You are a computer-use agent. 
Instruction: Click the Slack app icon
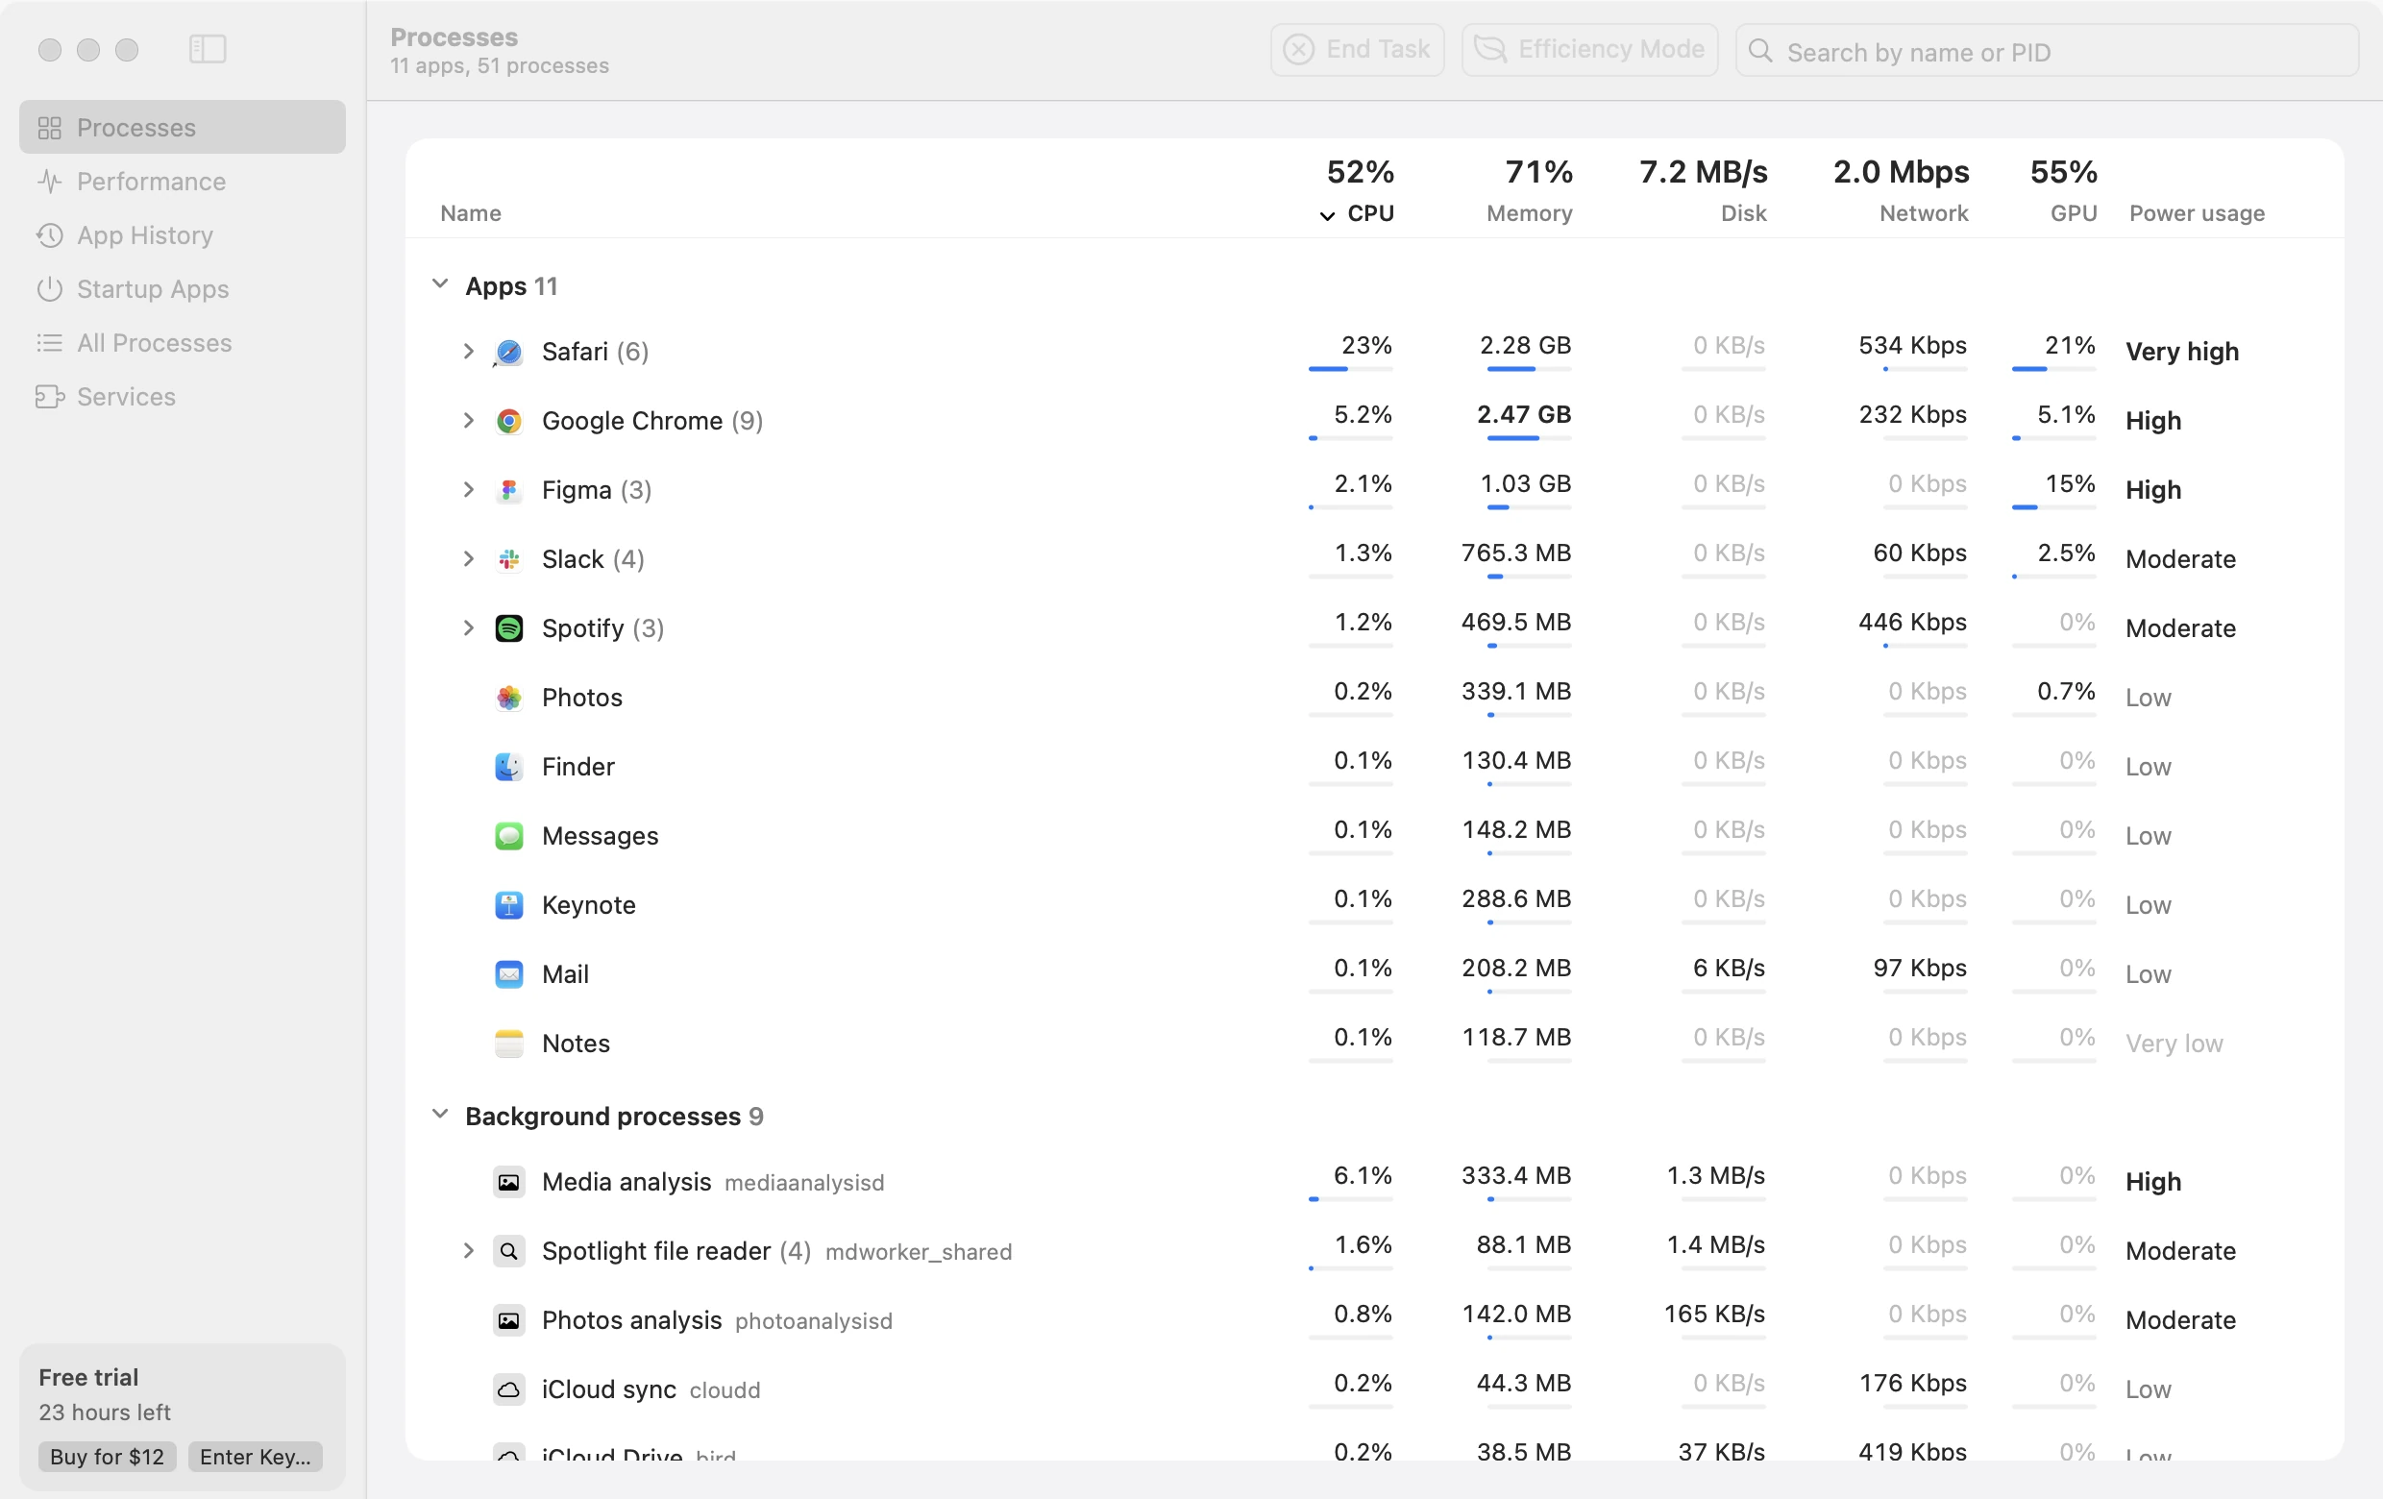pyautogui.click(x=508, y=559)
